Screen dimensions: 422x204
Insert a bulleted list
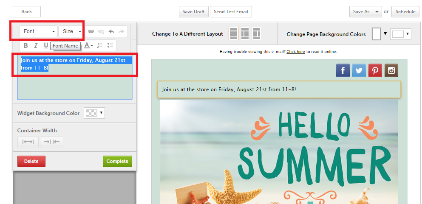coord(110,45)
